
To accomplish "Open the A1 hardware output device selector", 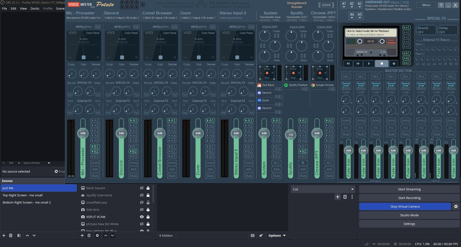I will (x=344, y=5).
